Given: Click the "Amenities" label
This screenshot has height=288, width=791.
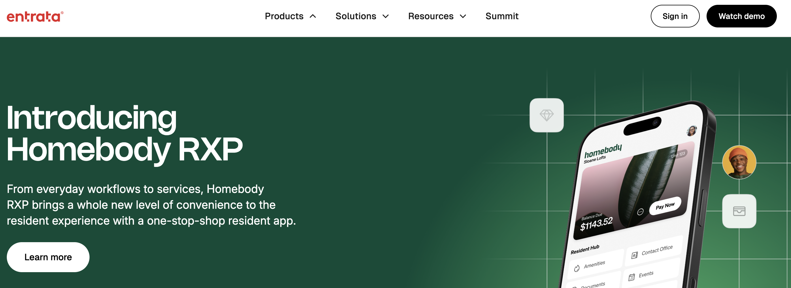Looking at the screenshot, I should pyautogui.click(x=594, y=265).
